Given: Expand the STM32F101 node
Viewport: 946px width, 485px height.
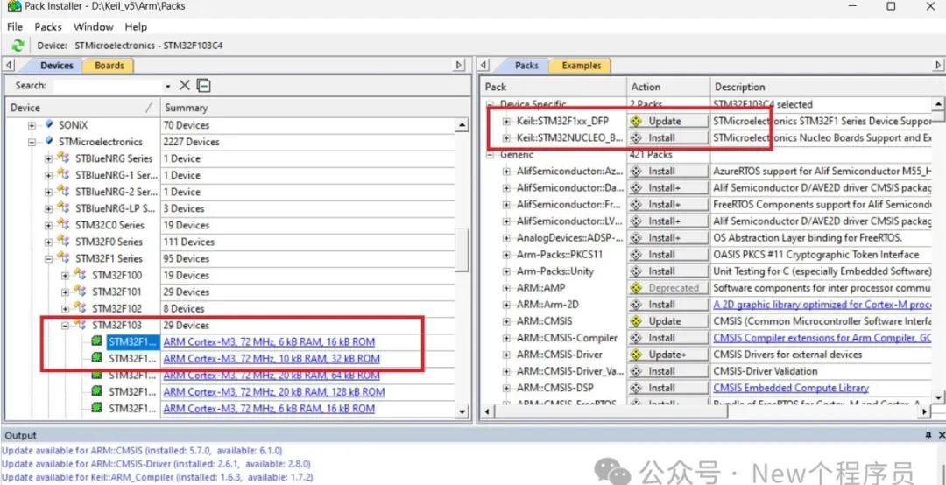Looking at the screenshot, I should point(65,292).
